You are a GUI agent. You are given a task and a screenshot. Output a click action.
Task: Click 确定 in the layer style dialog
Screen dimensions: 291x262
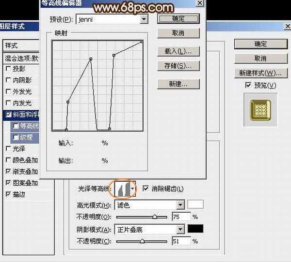[x=261, y=44]
